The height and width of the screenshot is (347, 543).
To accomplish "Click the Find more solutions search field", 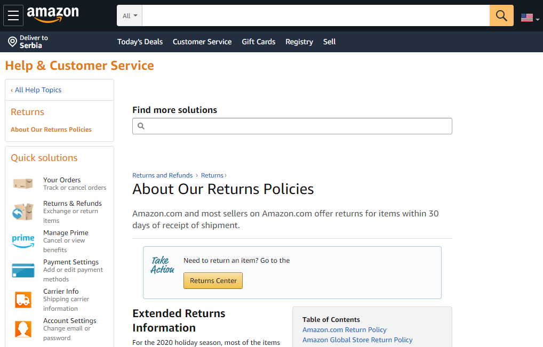I will tap(292, 126).
